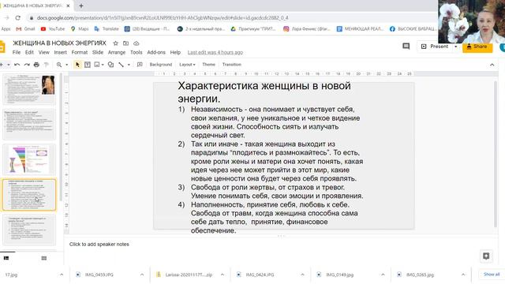
Task: Switch to filmstrip view
Action: click(x=6, y=258)
